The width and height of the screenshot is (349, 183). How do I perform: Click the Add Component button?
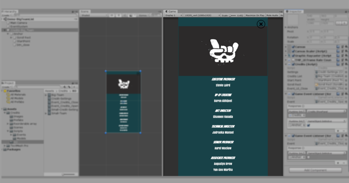coord(316,170)
